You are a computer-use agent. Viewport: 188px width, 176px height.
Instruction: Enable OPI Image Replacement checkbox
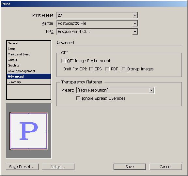coord(63,61)
